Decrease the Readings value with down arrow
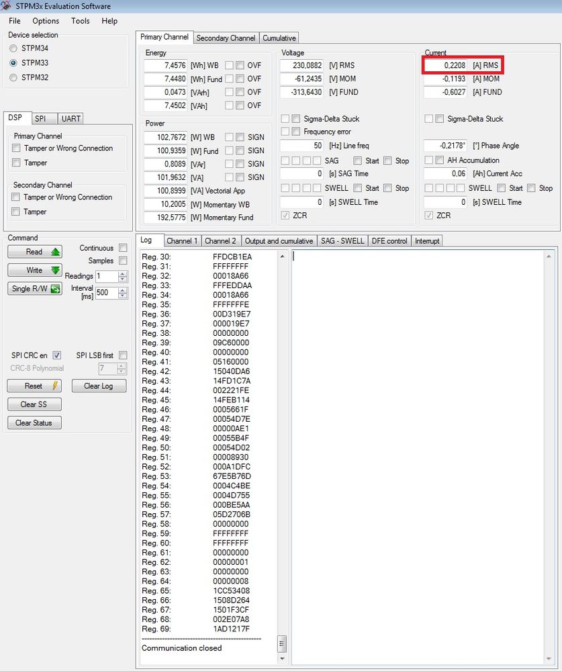562x671 pixels. (x=123, y=279)
